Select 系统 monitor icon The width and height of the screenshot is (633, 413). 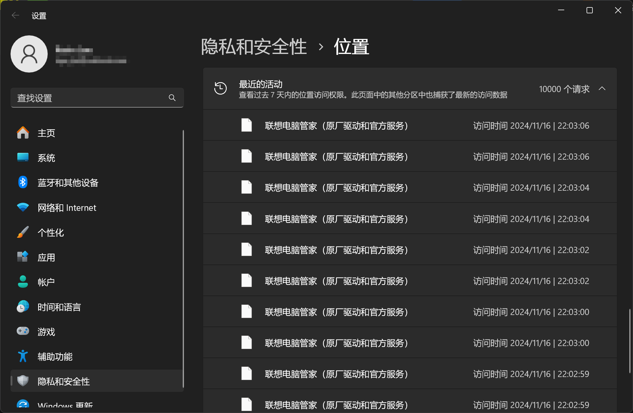pos(23,158)
